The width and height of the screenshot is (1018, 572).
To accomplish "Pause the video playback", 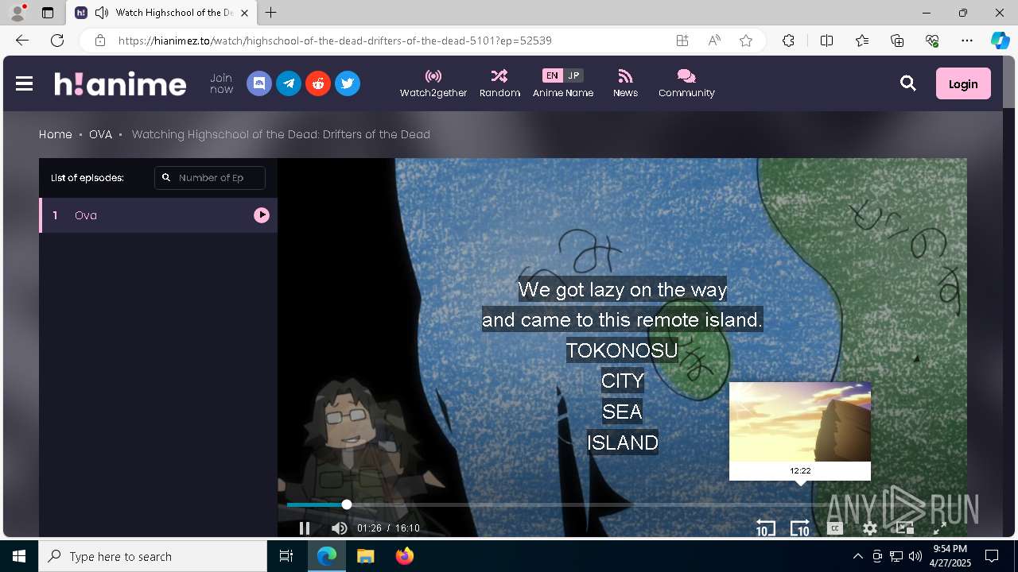I will (x=304, y=528).
